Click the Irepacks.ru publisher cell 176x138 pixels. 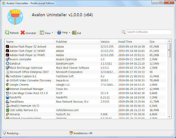point(62,81)
